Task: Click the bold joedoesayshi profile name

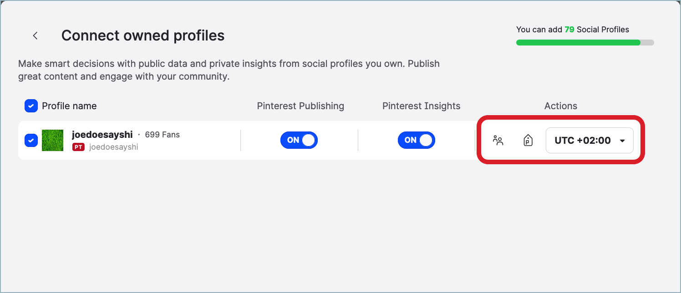Action: click(102, 135)
